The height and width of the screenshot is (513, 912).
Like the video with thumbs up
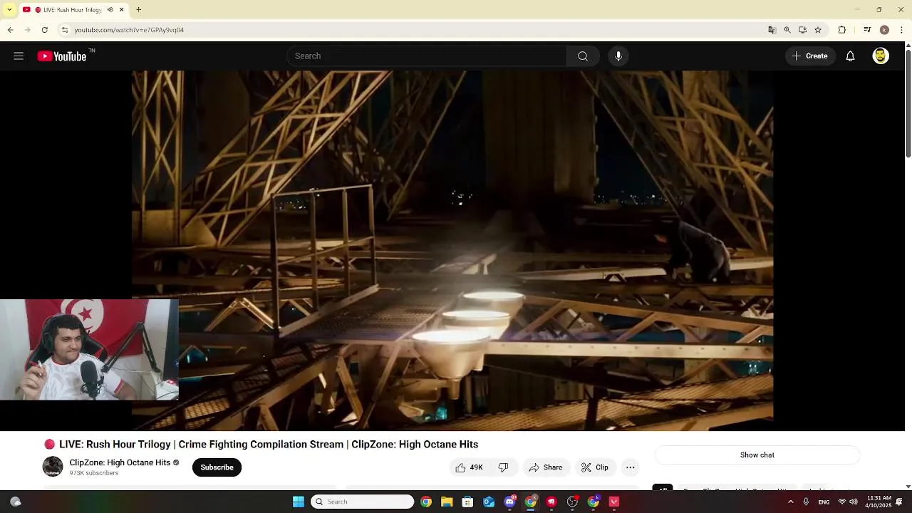[x=469, y=467]
